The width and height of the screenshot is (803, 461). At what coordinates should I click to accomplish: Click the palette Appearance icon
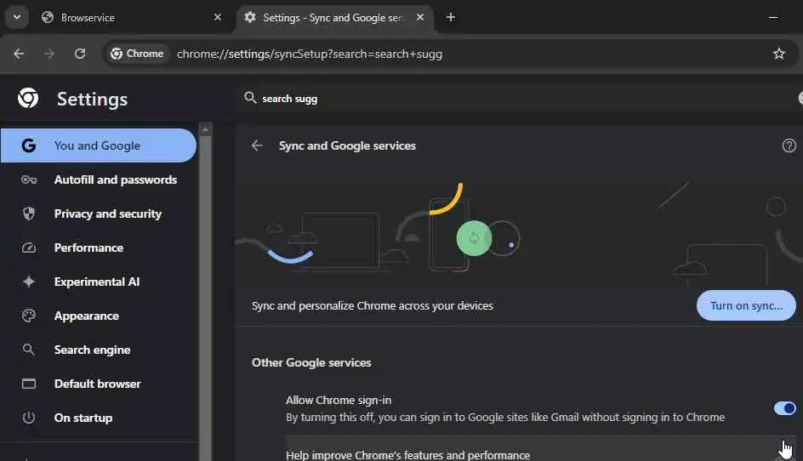pos(29,316)
